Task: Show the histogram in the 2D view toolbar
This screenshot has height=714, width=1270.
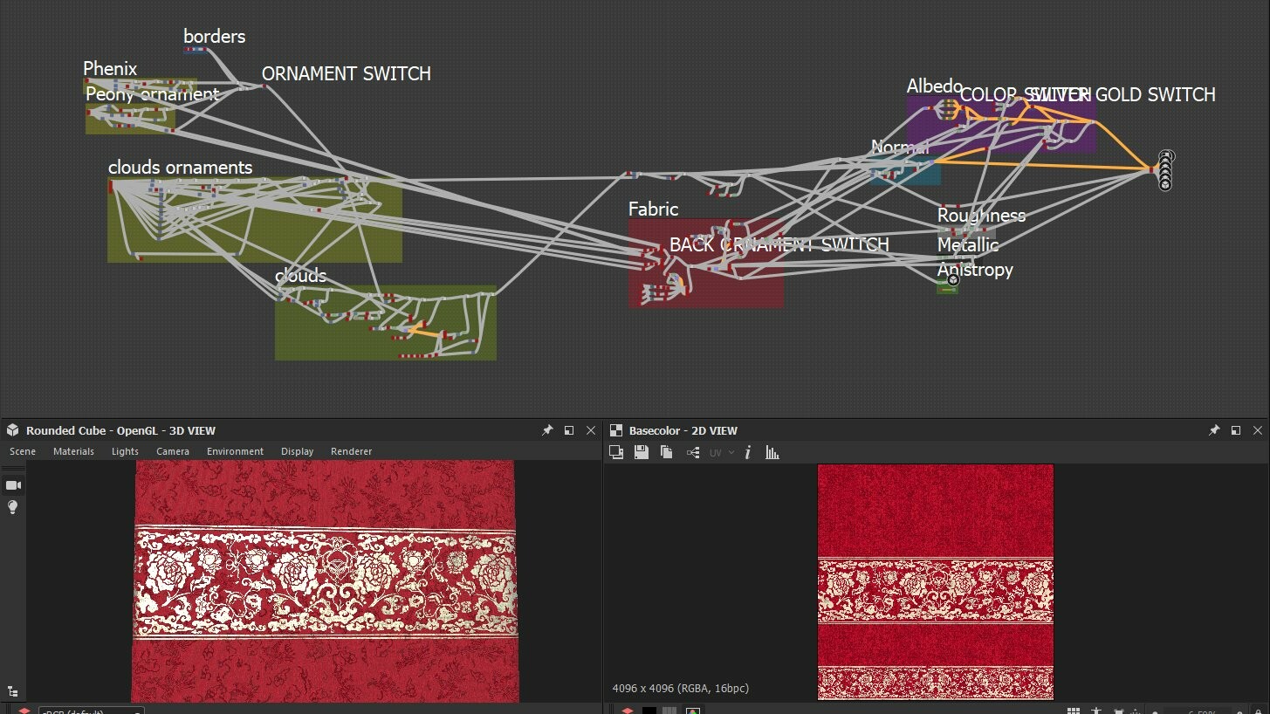Action: (772, 452)
